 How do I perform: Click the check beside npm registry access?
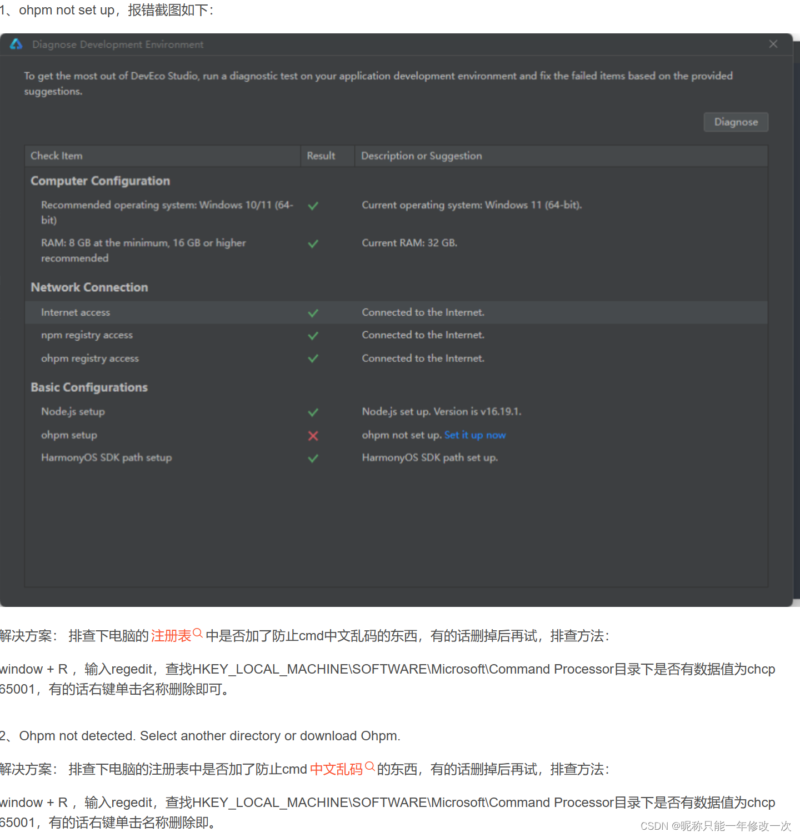pyautogui.click(x=313, y=335)
